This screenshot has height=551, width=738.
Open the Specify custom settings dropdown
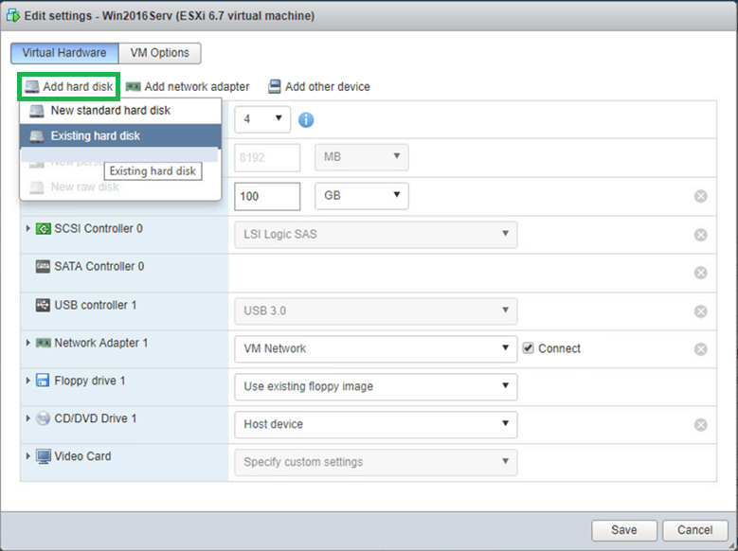375,462
